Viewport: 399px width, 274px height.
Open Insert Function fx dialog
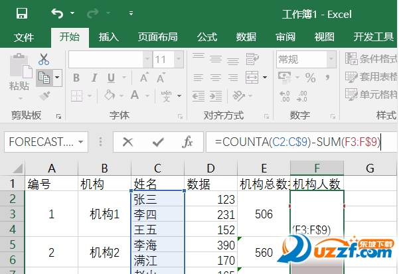(x=188, y=141)
